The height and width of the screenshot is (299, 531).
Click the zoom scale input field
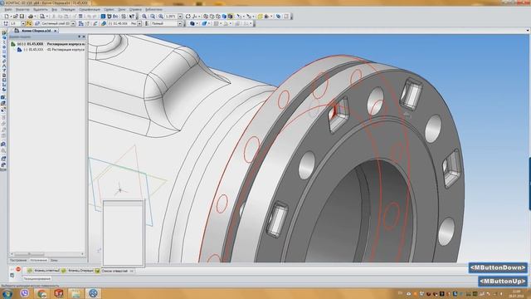172,17
